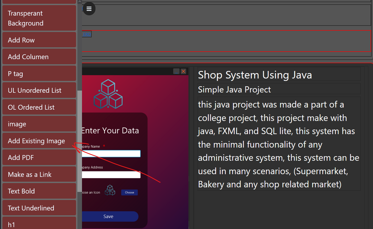Click the Company Name input field
Viewport: 373px width, 229px height.
[111, 153]
